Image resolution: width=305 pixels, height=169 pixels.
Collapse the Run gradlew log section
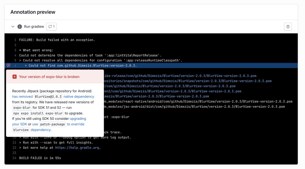[13, 26]
